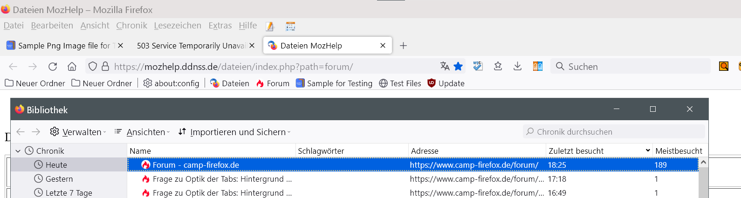Click the site security padlock icon

click(x=105, y=67)
